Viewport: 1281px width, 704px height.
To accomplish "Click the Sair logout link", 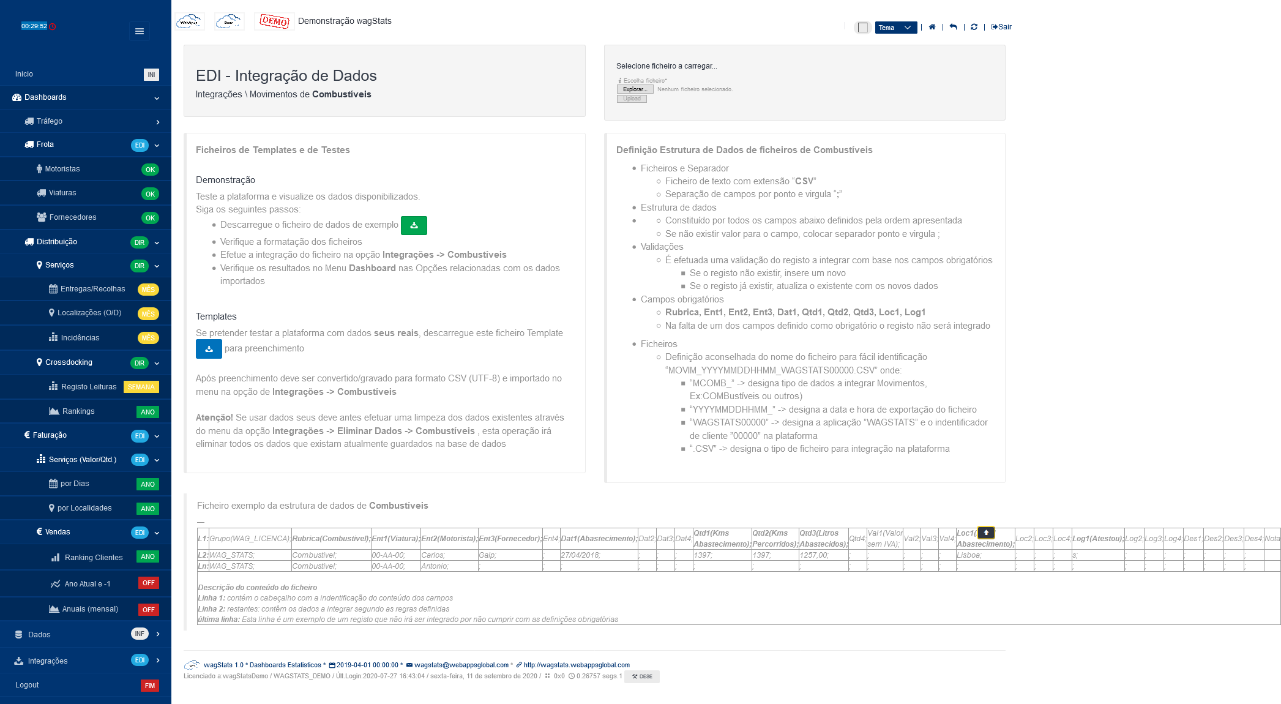I will pyautogui.click(x=1001, y=27).
